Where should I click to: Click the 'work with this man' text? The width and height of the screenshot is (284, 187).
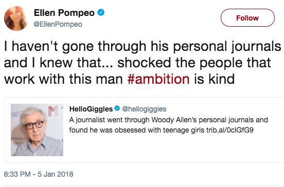[x=63, y=79]
